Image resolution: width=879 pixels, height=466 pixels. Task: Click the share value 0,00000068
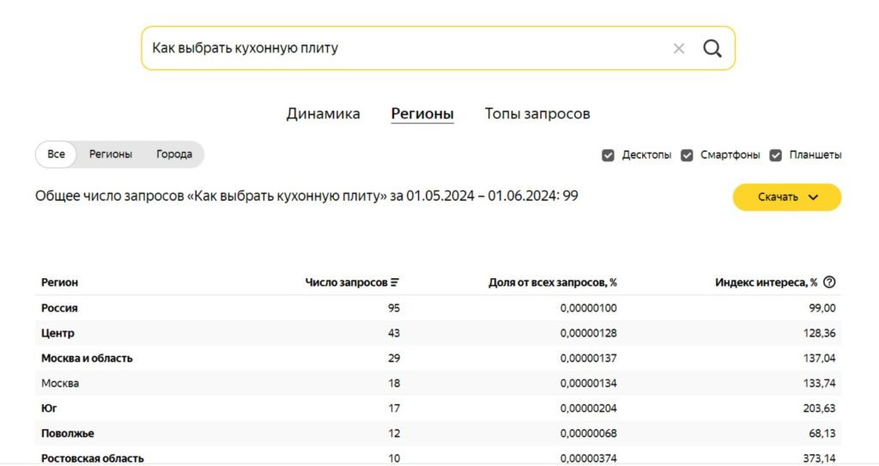(x=588, y=433)
